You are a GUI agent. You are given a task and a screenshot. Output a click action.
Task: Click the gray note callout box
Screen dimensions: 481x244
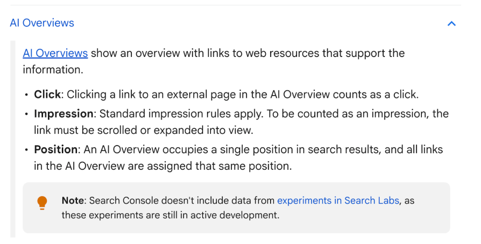click(236, 207)
